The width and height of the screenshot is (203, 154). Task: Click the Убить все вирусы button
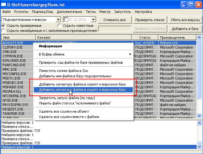coord(185,20)
